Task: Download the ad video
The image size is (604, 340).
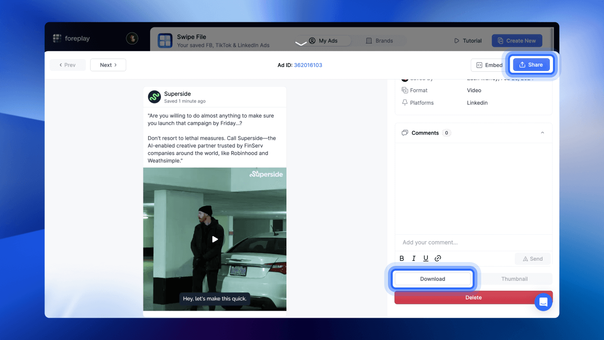Action: pyautogui.click(x=432, y=279)
